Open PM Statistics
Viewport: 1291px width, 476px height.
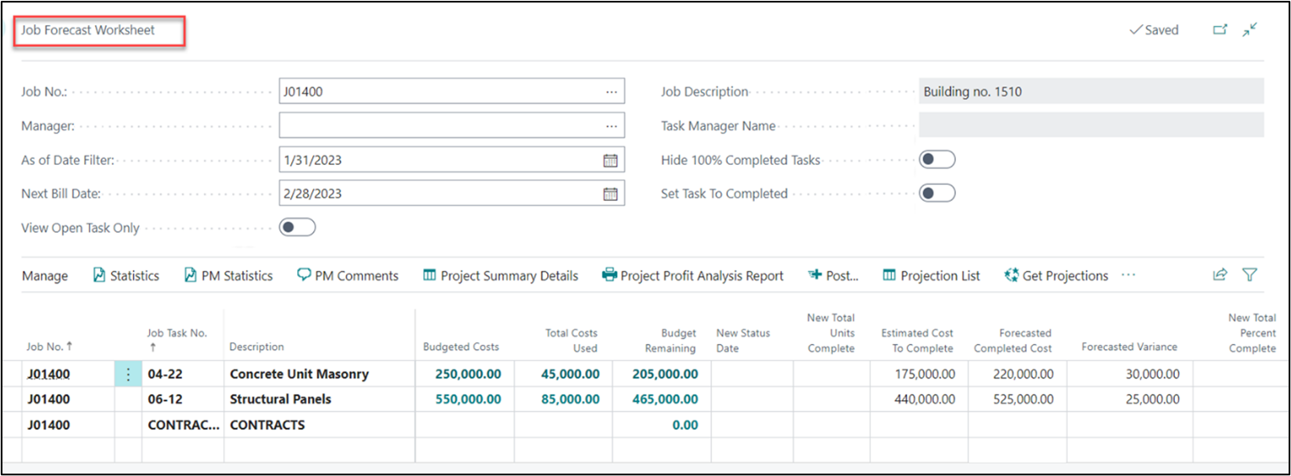[228, 276]
